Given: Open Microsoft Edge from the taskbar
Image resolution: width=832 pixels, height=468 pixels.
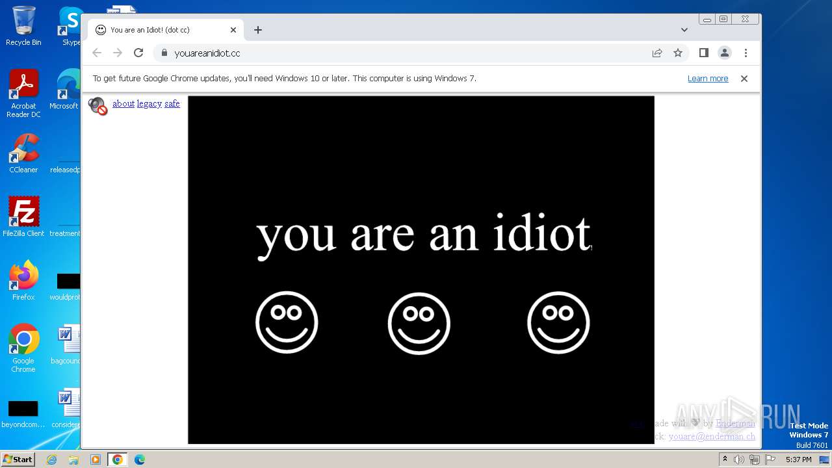Looking at the screenshot, I should pyautogui.click(x=140, y=460).
